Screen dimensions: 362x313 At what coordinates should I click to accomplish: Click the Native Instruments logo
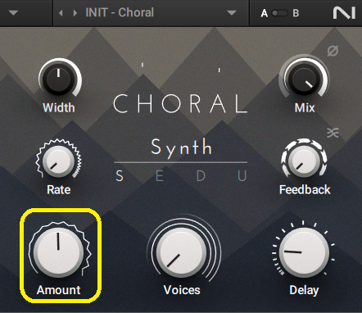click(344, 13)
